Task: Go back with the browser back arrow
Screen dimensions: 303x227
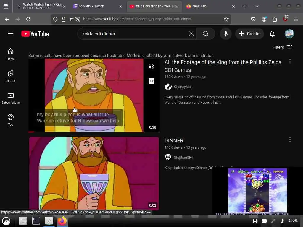Action: pos(7,19)
